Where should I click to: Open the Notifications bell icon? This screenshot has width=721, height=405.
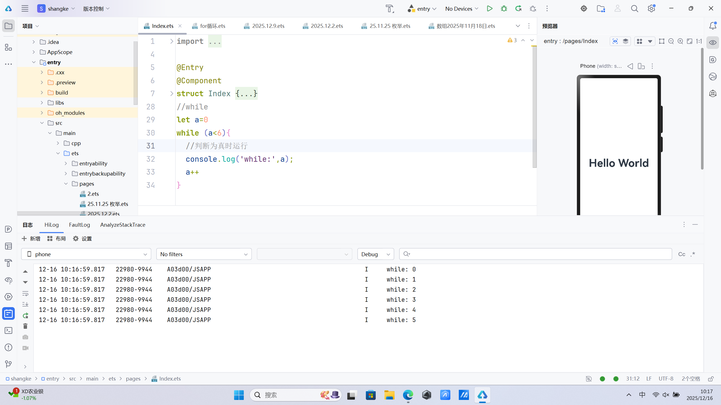point(713,26)
